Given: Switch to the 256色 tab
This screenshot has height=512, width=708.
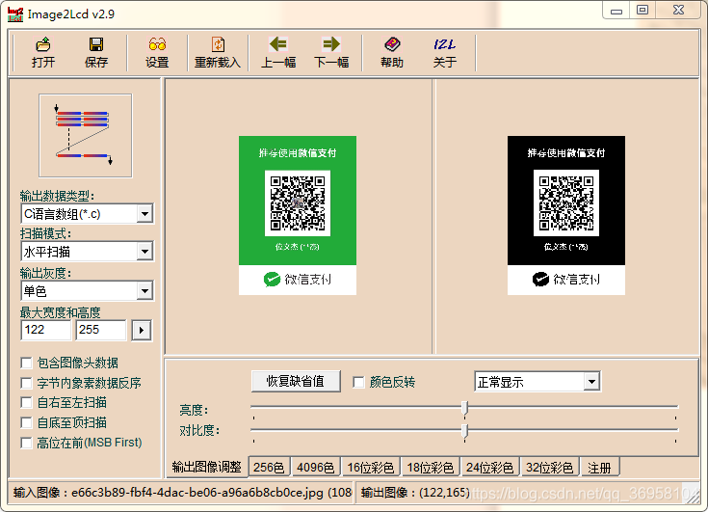Looking at the screenshot, I should (x=269, y=468).
